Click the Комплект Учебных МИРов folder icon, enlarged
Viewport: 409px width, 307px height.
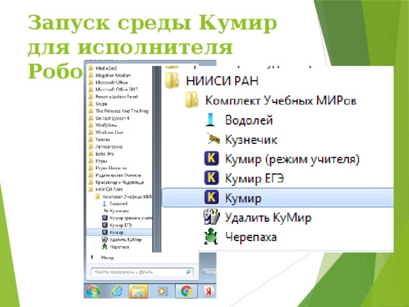click(x=192, y=100)
